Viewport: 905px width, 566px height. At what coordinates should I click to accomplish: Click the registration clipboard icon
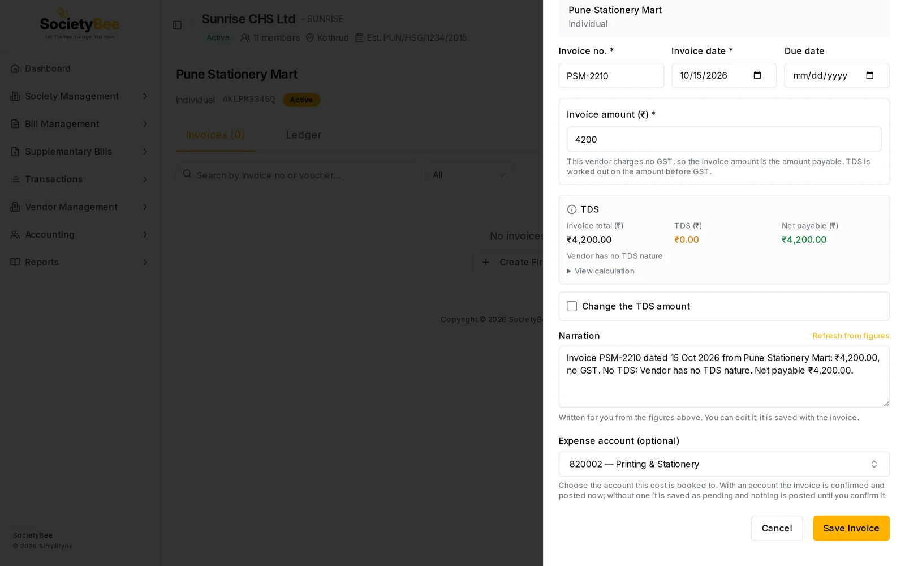click(x=359, y=38)
